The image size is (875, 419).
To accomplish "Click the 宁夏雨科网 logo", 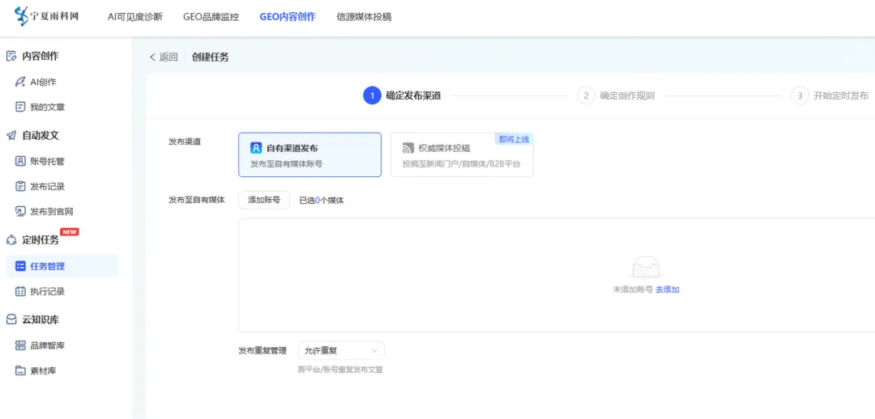I will (46, 16).
